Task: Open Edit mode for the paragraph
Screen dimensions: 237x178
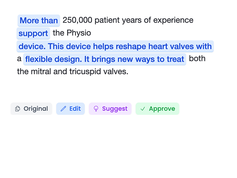Action: pyautogui.click(x=70, y=109)
